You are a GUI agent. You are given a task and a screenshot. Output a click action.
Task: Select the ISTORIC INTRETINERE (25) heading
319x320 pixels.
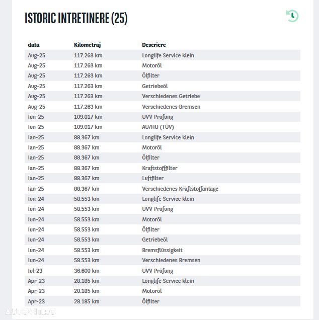coord(76,18)
